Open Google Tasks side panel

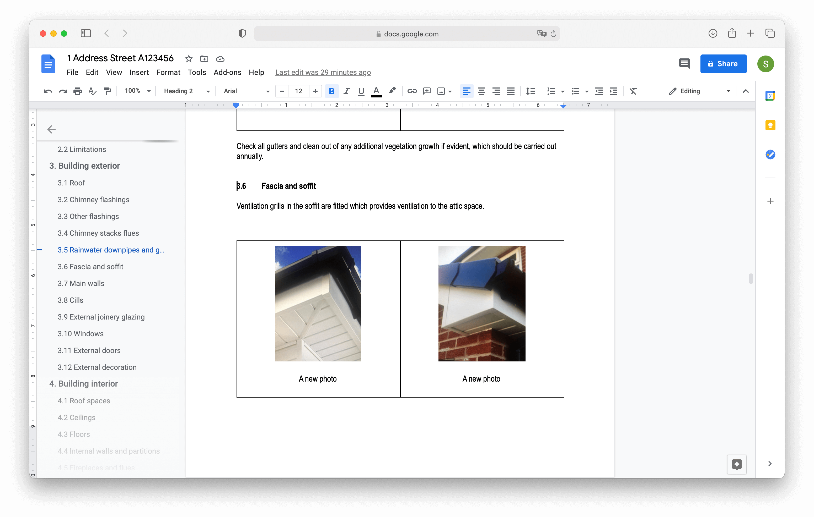[770, 155]
